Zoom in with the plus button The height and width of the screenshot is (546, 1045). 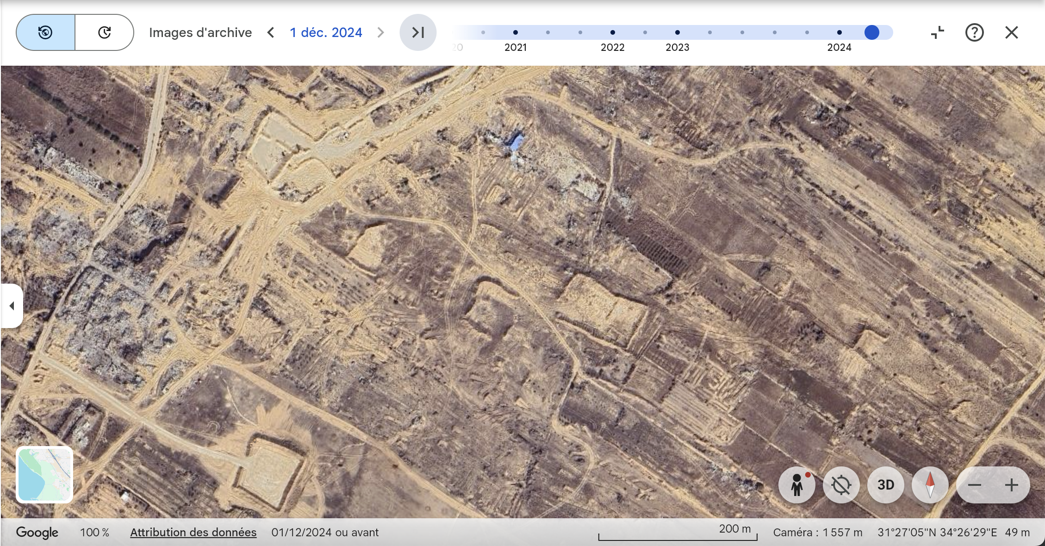pos(1012,485)
